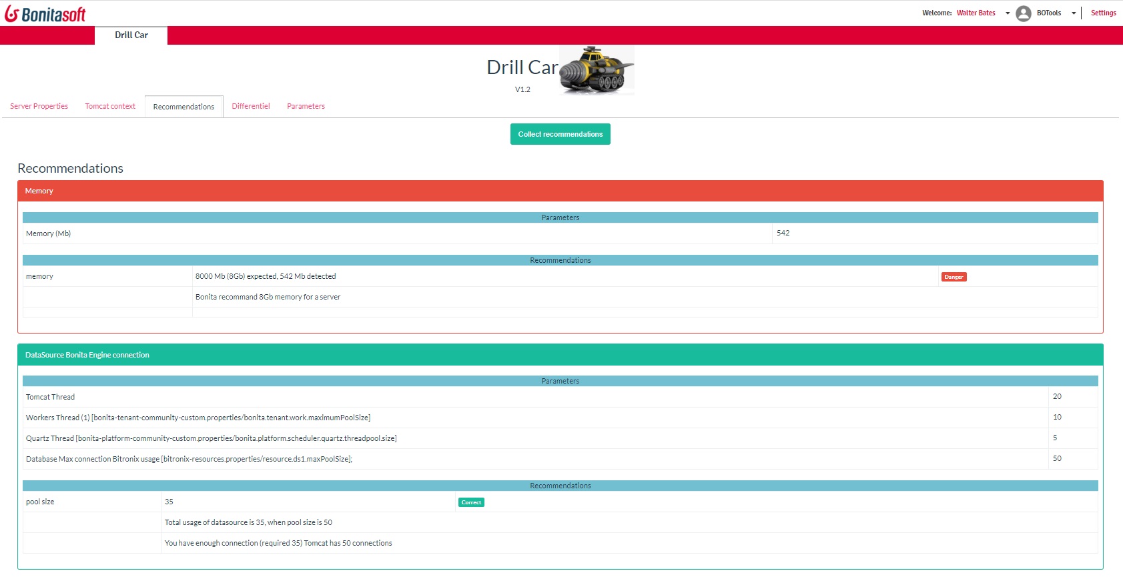Expand the BOTools dropdown arrow
The height and width of the screenshot is (581, 1123).
click(x=1073, y=13)
